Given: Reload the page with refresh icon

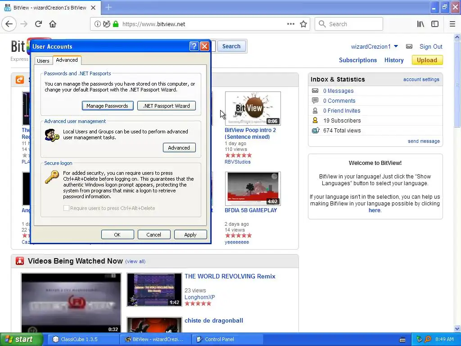Looking at the screenshot, I should pos(38,24).
